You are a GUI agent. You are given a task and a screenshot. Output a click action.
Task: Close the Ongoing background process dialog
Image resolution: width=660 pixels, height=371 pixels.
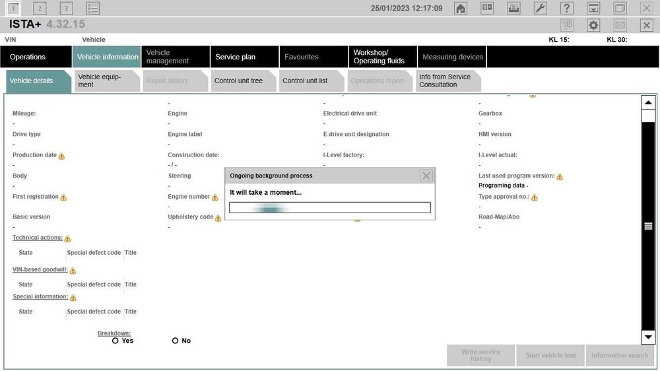[426, 176]
